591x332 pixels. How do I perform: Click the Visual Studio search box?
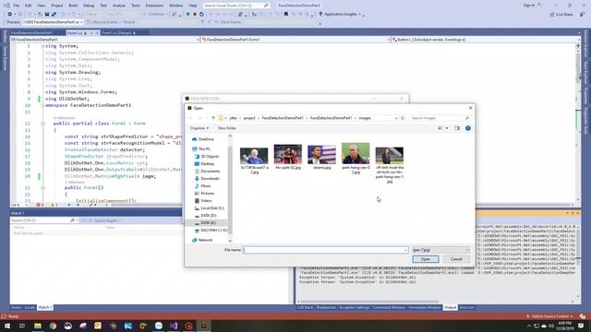(236, 6)
